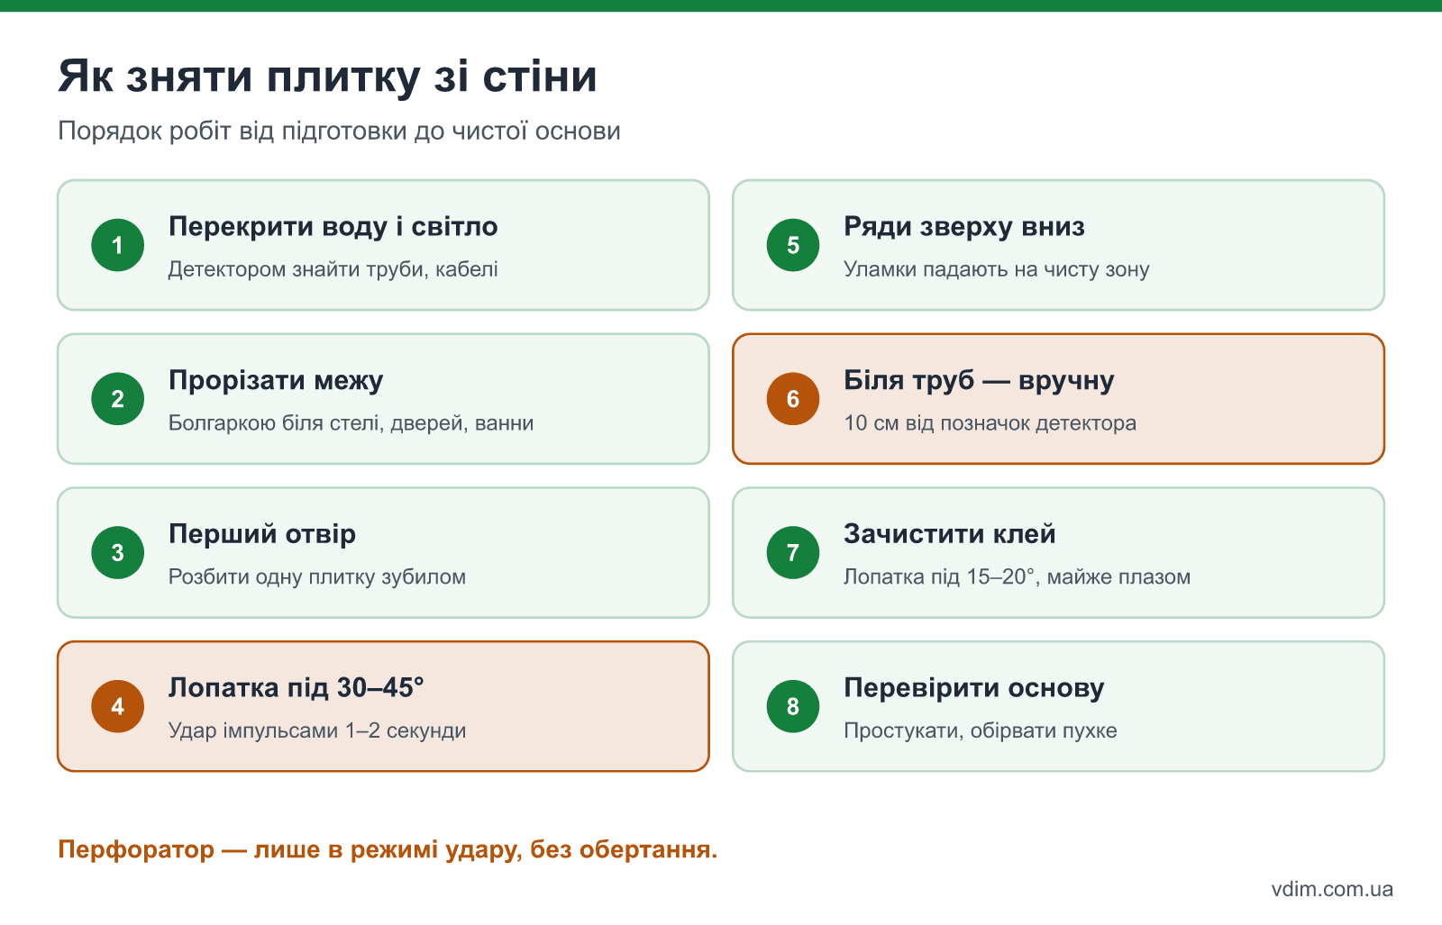The height and width of the screenshot is (925, 1442).
Task: Click the heading 'Лопатка під 30–45°'
Action: [296, 688]
